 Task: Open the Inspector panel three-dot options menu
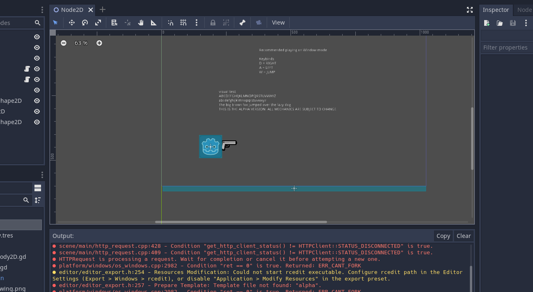click(526, 23)
